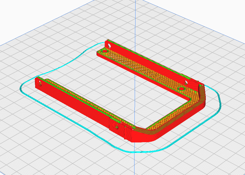
Task: Click the round hole near the right corner of the infill
Action: point(181,89)
